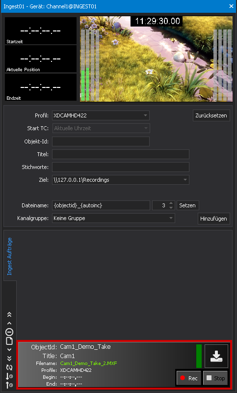The width and height of the screenshot is (237, 393).
Task: Click the Dateiname pattern field
Action: pyautogui.click(x=101, y=205)
